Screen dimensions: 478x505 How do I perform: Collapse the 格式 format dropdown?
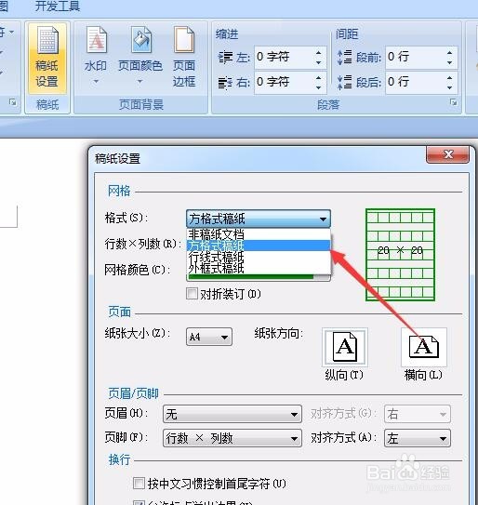323,219
